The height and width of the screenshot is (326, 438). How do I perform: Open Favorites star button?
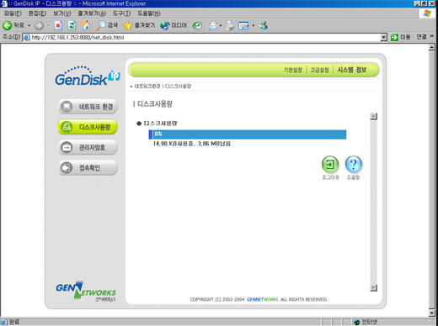139,25
